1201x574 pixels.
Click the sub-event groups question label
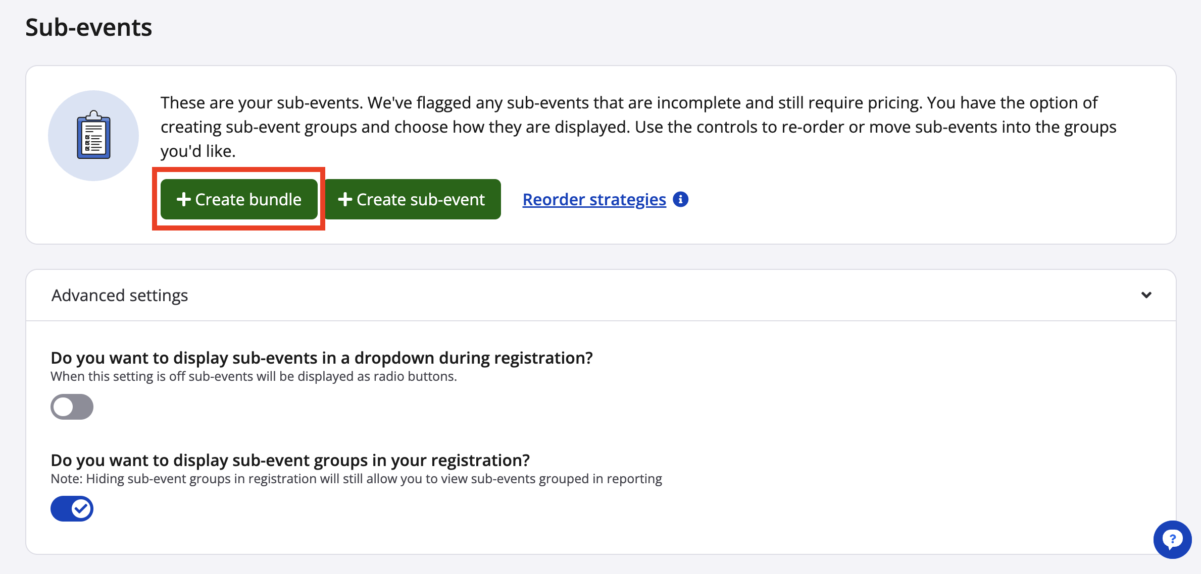[290, 460]
